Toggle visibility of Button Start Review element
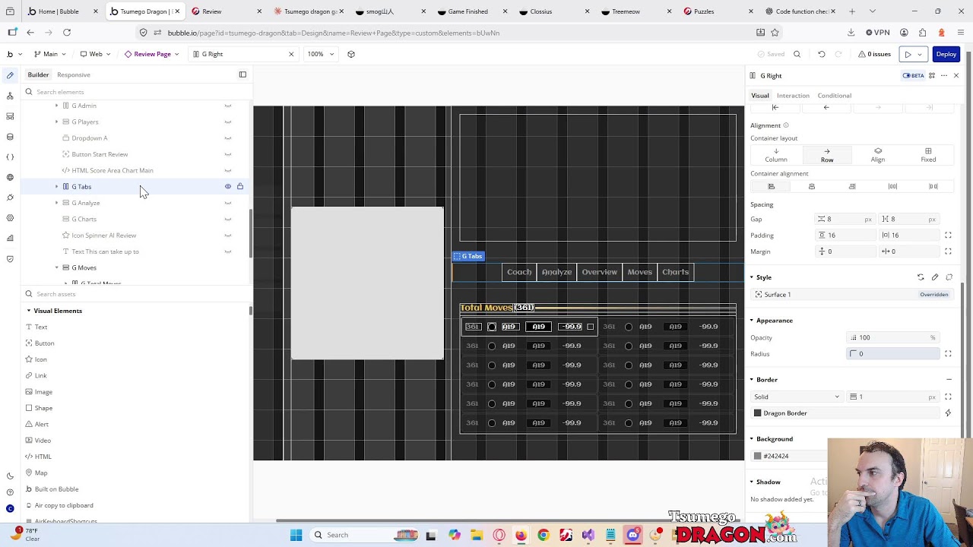Screen dimensions: 973x547 coord(227,154)
